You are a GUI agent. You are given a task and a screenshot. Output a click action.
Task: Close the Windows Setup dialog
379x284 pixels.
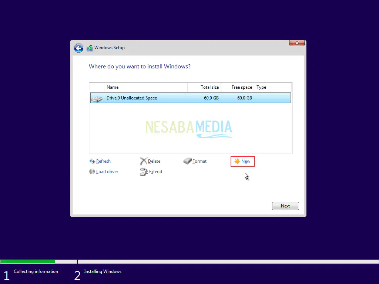point(297,43)
